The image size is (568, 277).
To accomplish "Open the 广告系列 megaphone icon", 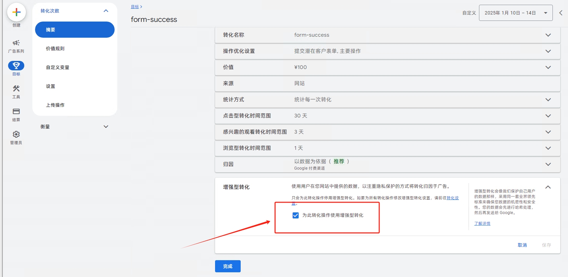I will click(x=16, y=43).
